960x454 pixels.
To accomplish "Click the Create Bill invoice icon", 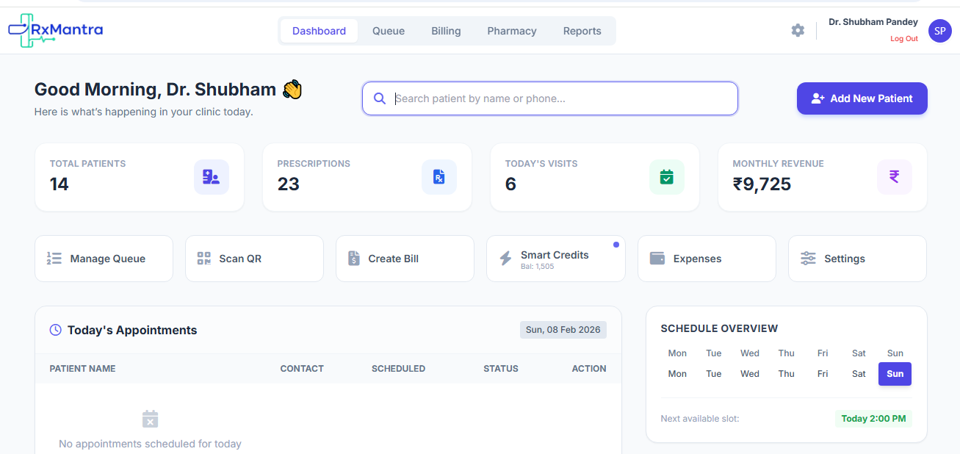I will point(353,258).
